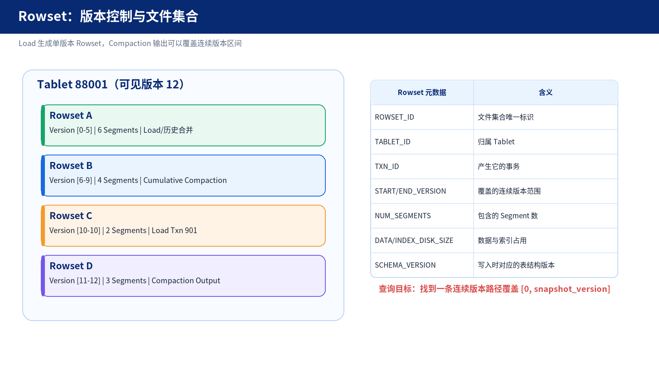Select the "Version [0-5] | 6 Segments" line
Screen dimensions: 659x370
[121, 130]
